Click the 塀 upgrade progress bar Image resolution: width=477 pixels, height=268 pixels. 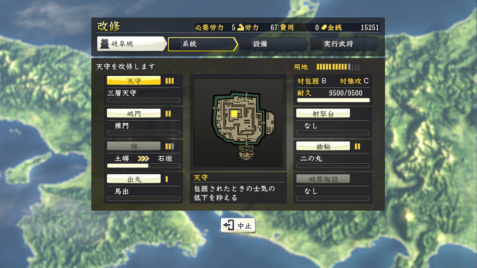tap(143, 166)
